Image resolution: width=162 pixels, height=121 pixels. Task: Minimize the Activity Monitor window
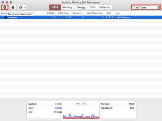[7, 2]
